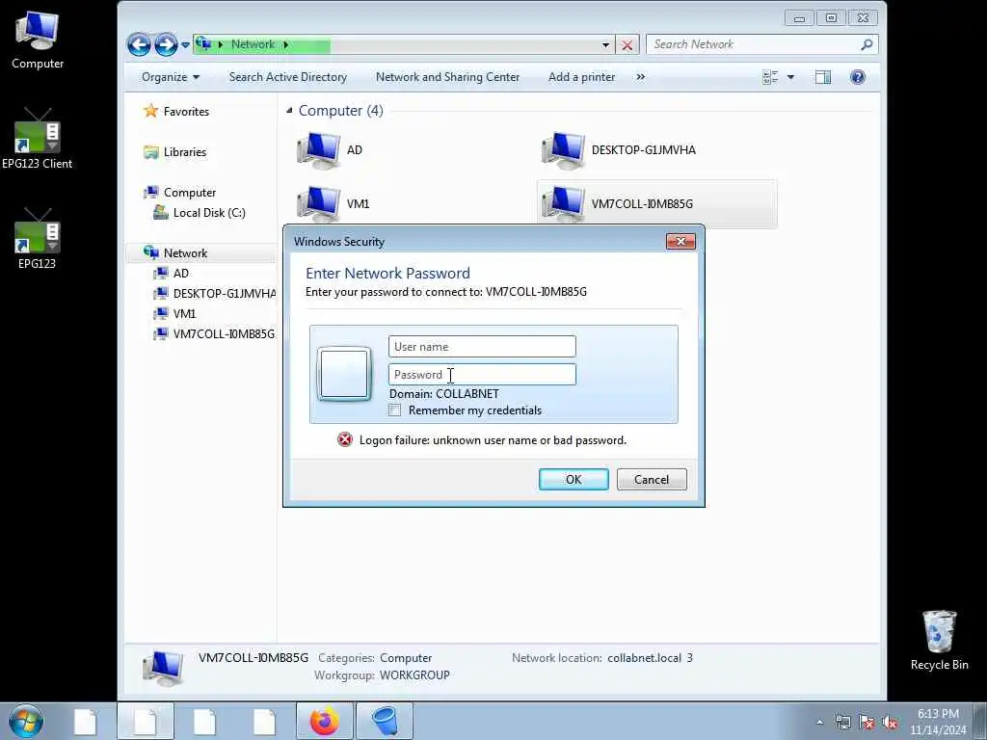The height and width of the screenshot is (740, 987).
Task: Click the Network breadcrumb in address bar
Action: pos(253,44)
